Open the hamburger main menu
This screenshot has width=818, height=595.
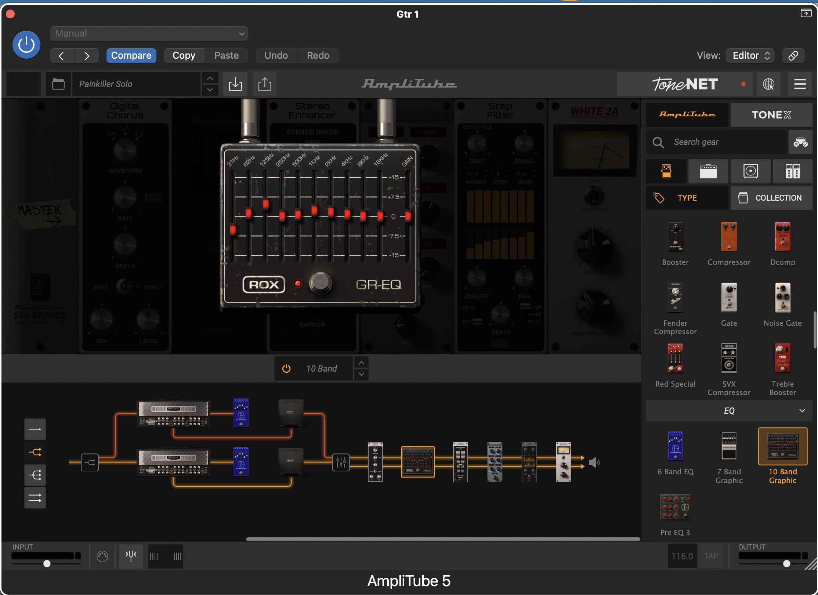[x=800, y=84]
